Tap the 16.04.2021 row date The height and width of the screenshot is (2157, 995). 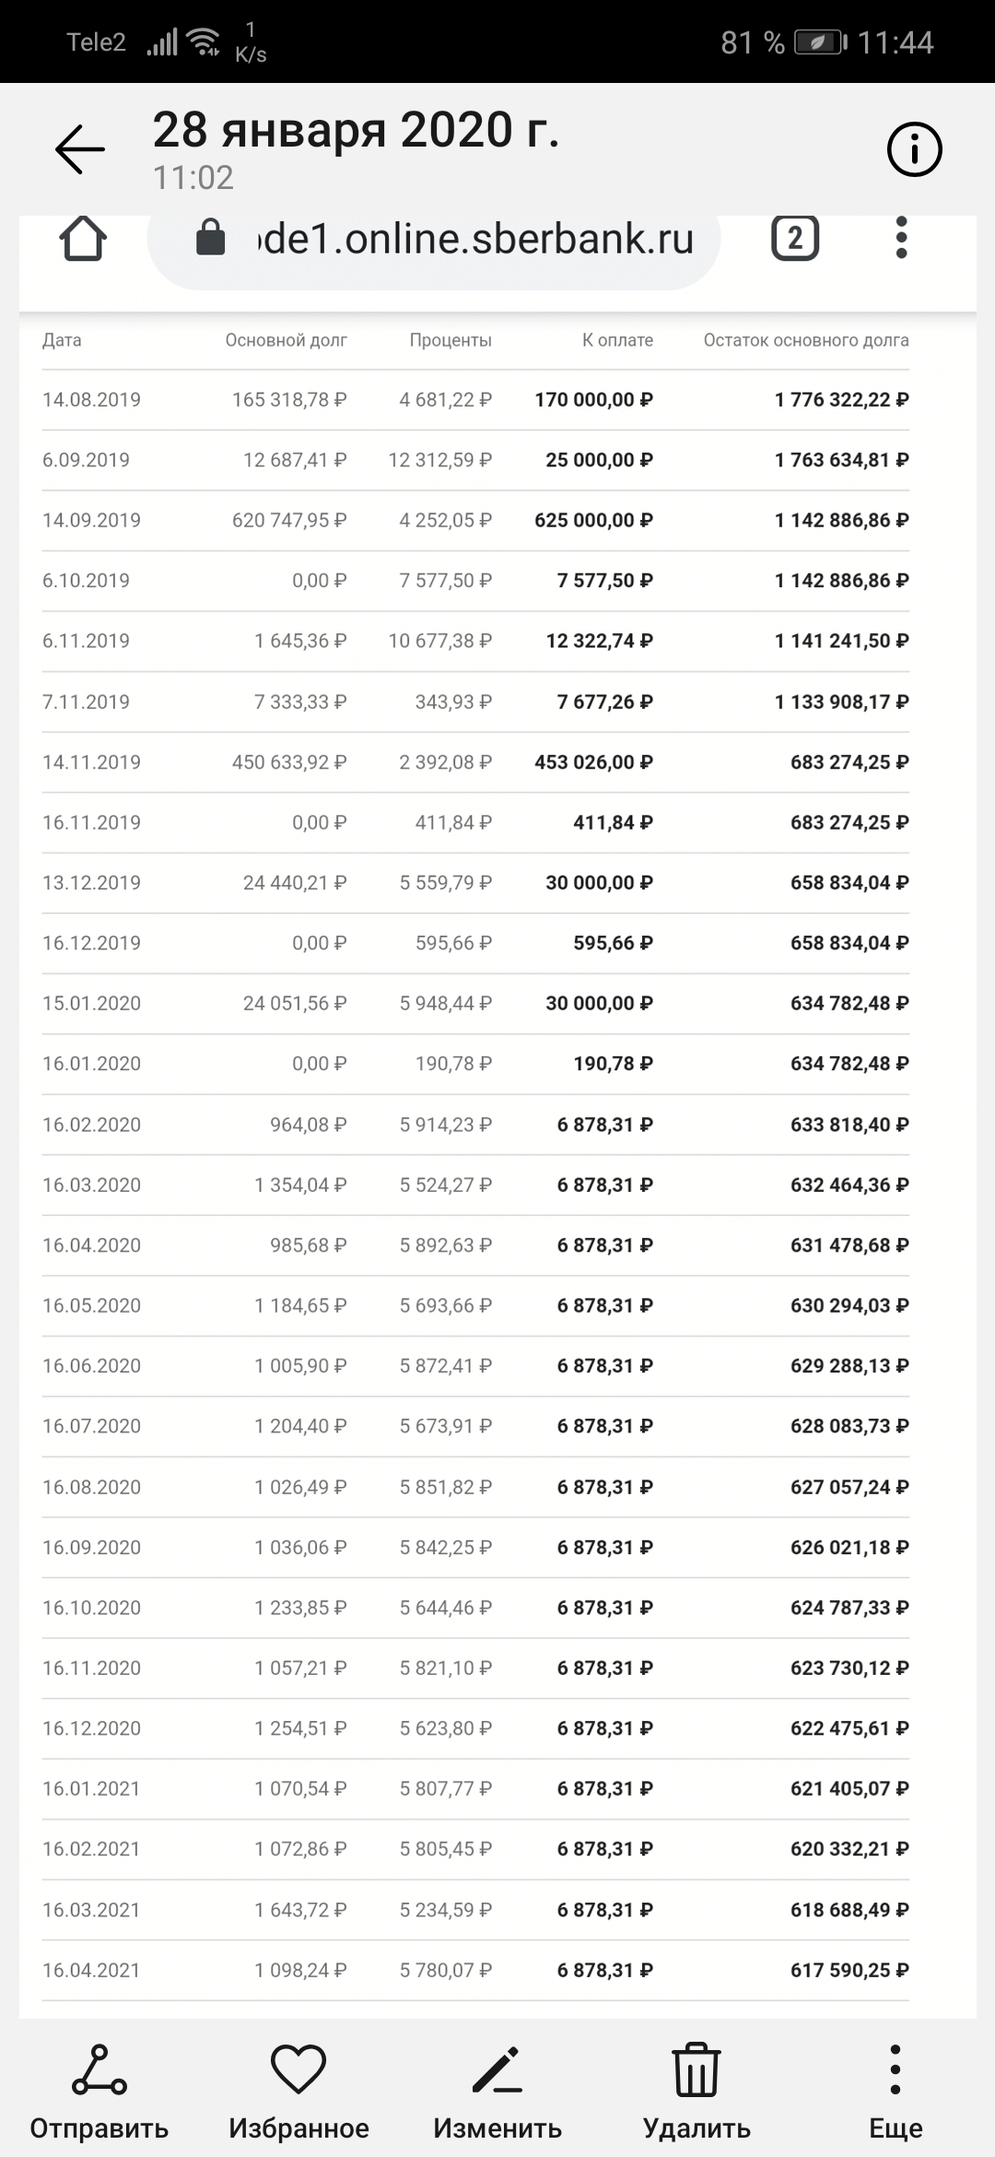(x=91, y=1971)
